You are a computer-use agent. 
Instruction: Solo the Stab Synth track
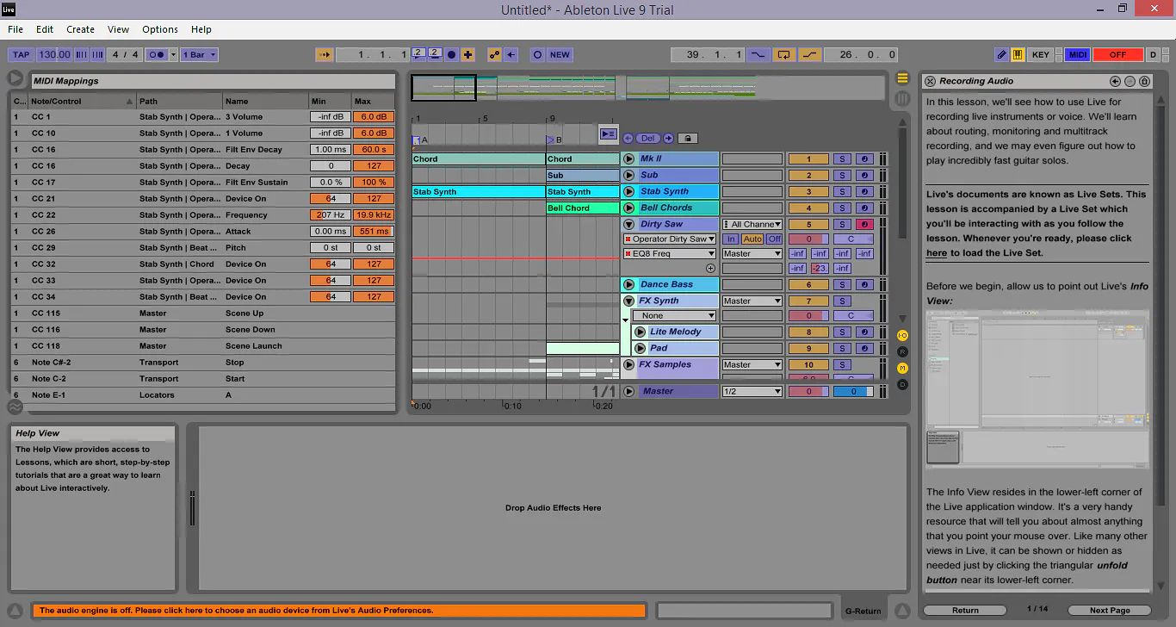pyautogui.click(x=841, y=191)
